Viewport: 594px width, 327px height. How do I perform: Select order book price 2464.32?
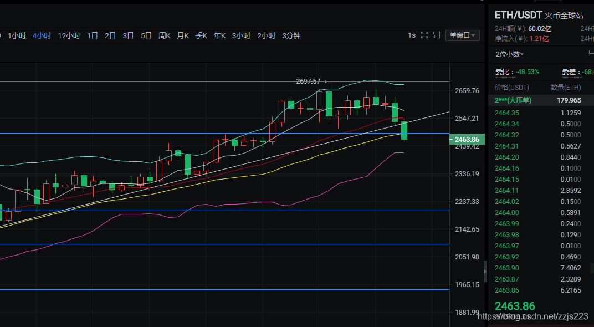[507, 135]
